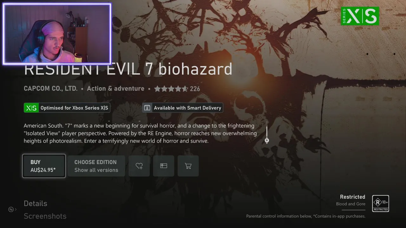Open the CAPCOM CO., LTD. publisher link
Viewport: 406px width, 228px height.
[x=51, y=89]
